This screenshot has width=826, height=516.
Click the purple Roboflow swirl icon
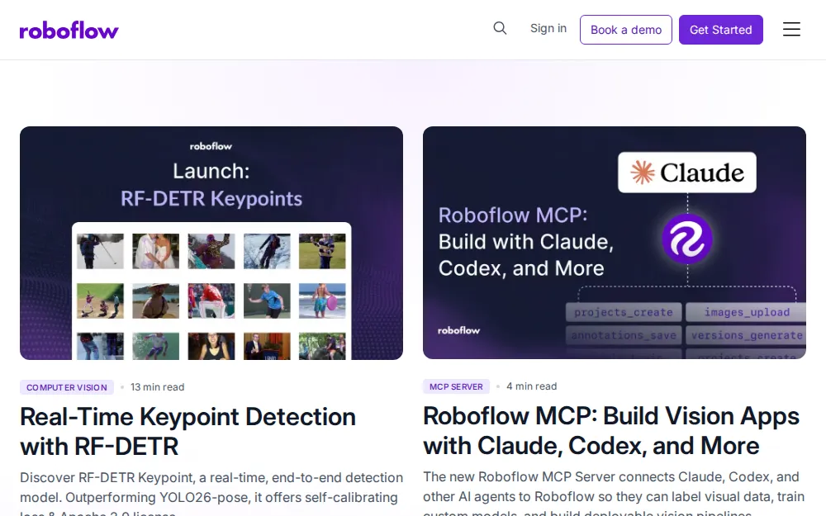[687, 239]
